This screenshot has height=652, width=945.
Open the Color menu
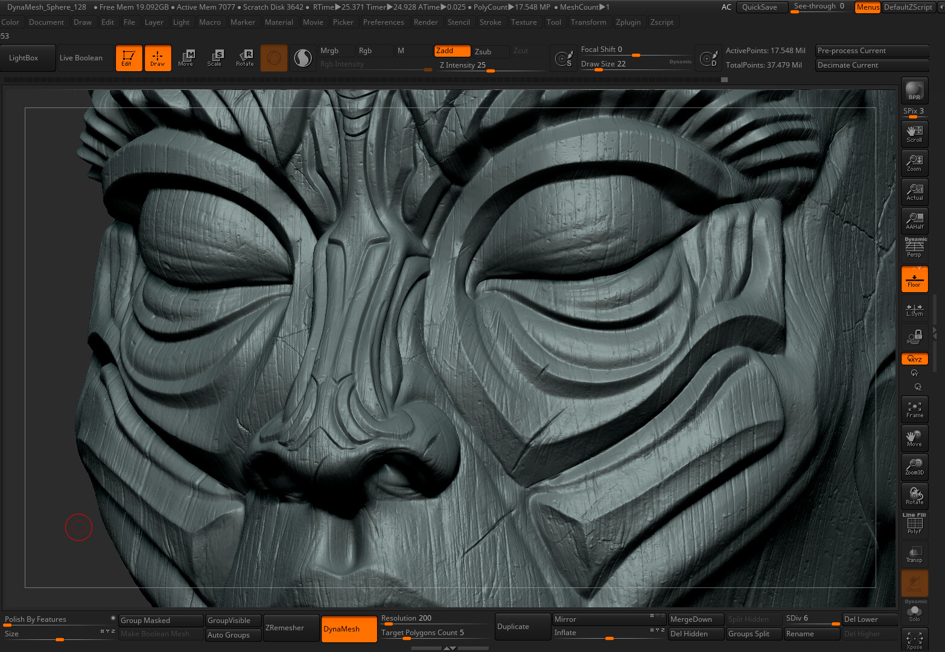(10, 22)
